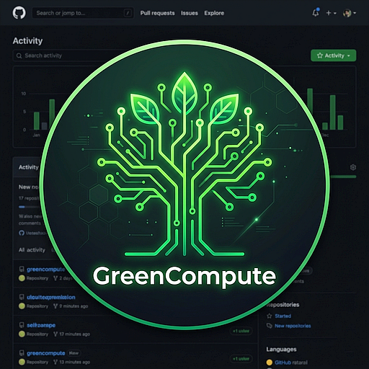The width and height of the screenshot is (369, 369).
Task: Click the fork icon beside '9 minutes ago'
Action: coord(55,306)
